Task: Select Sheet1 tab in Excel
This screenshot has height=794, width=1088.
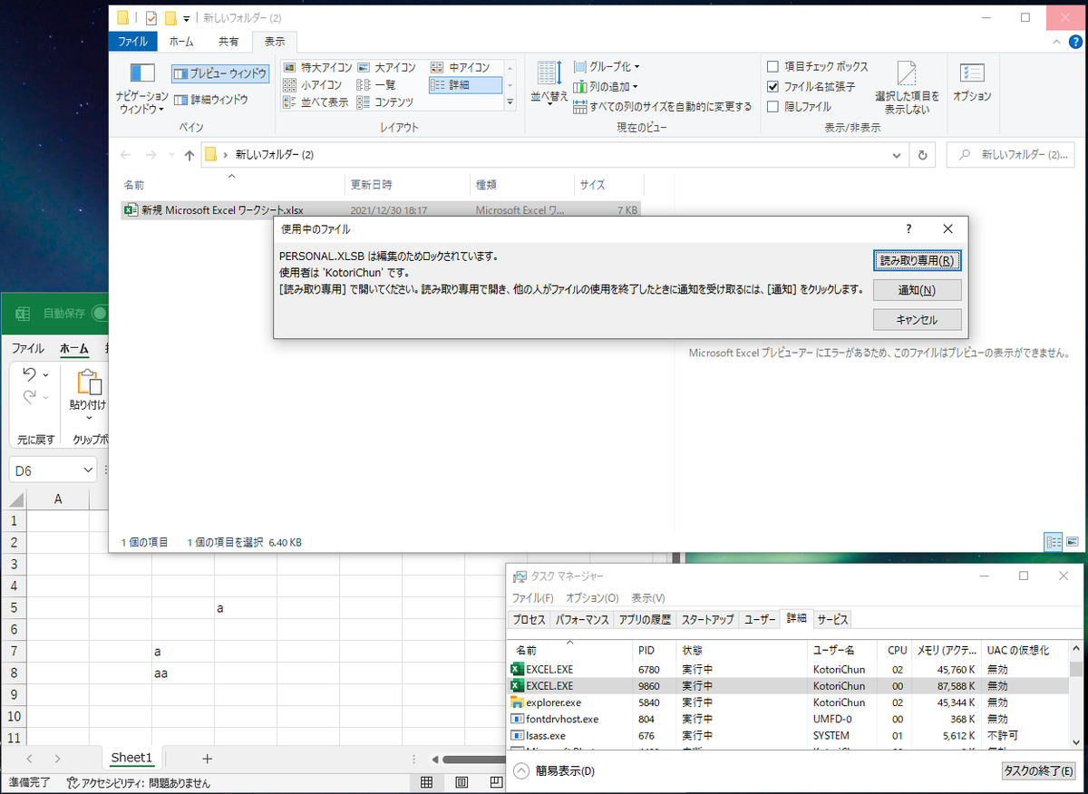Action: point(131,758)
